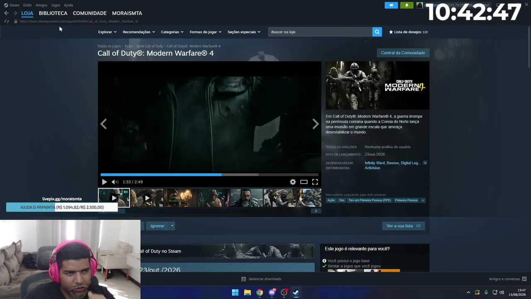Open OBS Studio from the taskbar
This screenshot has height=299, width=531.
284,292
